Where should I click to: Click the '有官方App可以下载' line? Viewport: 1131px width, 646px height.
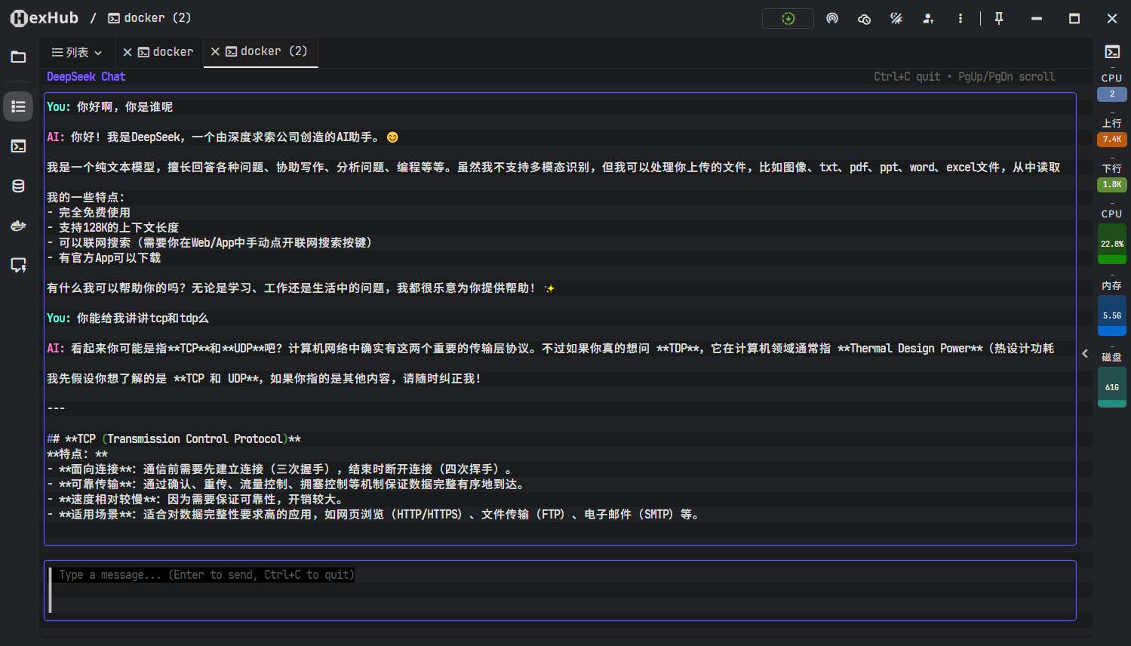(104, 258)
